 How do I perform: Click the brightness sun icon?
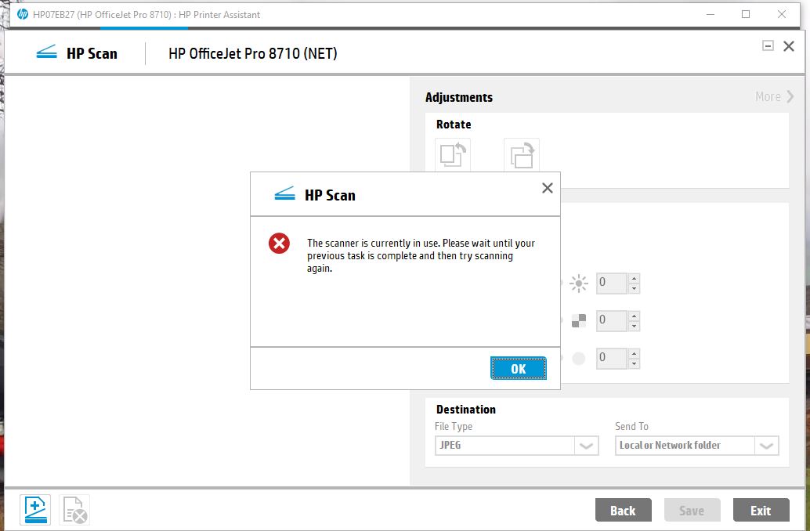coord(579,283)
